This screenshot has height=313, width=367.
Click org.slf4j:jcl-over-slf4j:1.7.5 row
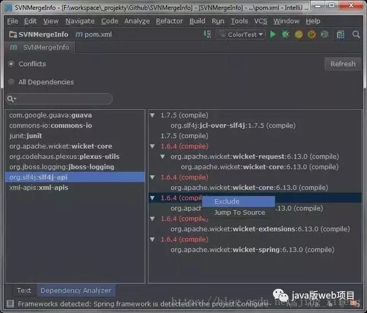point(233,125)
